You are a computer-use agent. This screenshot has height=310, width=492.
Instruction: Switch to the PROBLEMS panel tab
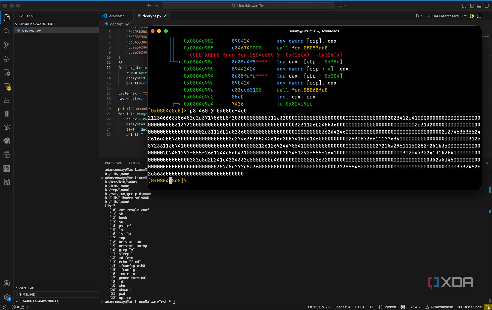[113, 163]
